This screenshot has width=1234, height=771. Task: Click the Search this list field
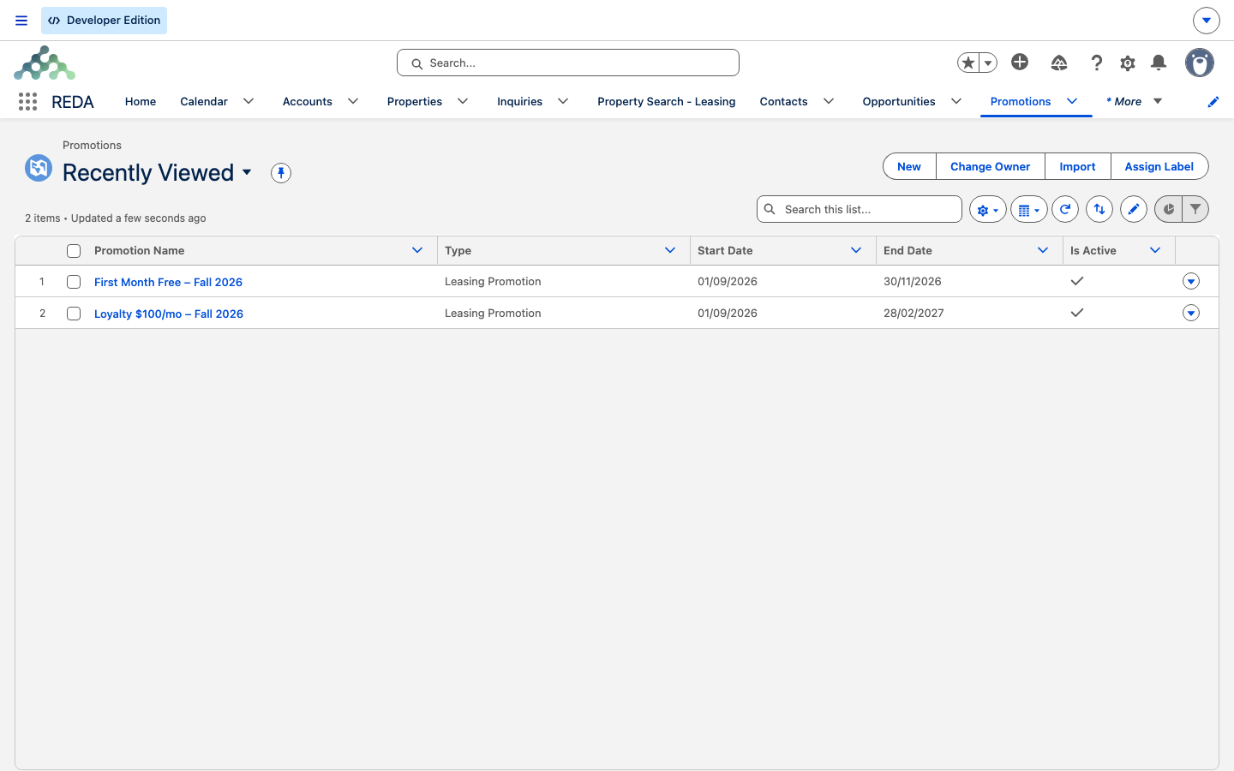[860, 209]
